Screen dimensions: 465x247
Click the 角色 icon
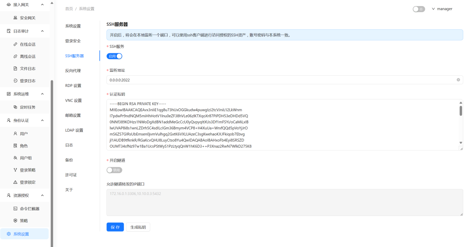pos(15,146)
